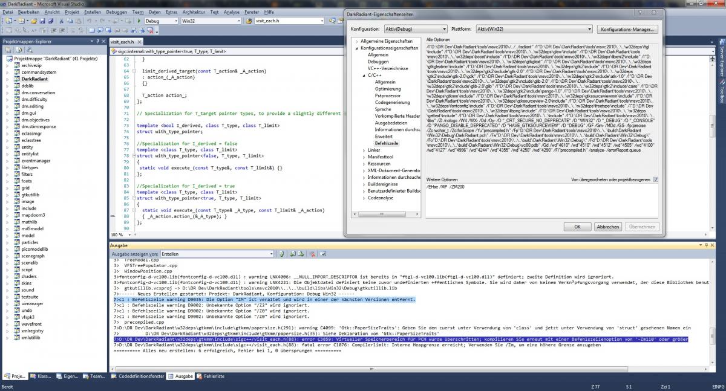The height and width of the screenshot is (391, 726).
Task: Open the Debug configuration dropdown in toolbar
Action: pyautogui.click(x=162, y=21)
